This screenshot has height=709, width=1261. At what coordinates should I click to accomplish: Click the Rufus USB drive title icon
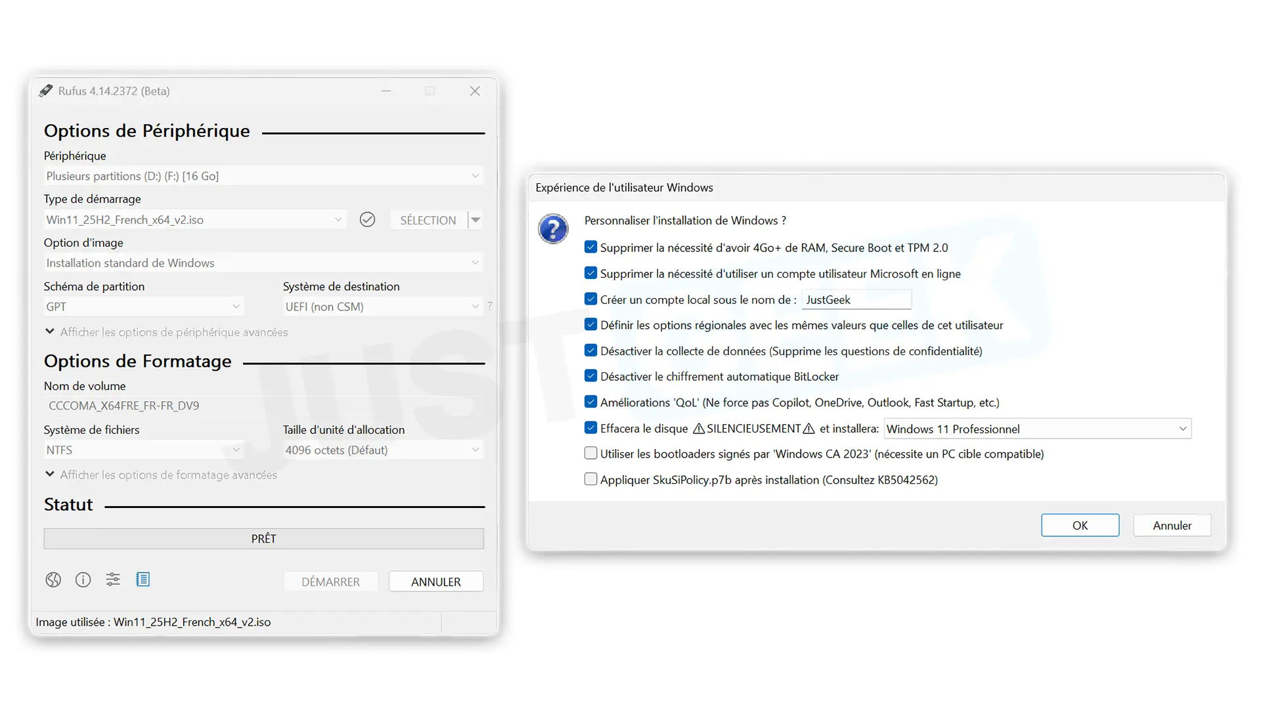pyautogui.click(x=45, y=91)
